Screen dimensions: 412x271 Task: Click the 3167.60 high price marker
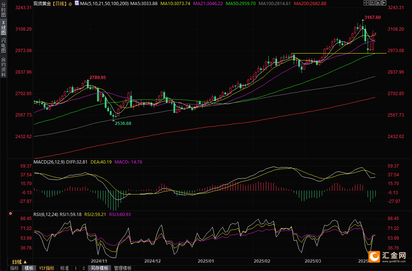tap(372, 17)
